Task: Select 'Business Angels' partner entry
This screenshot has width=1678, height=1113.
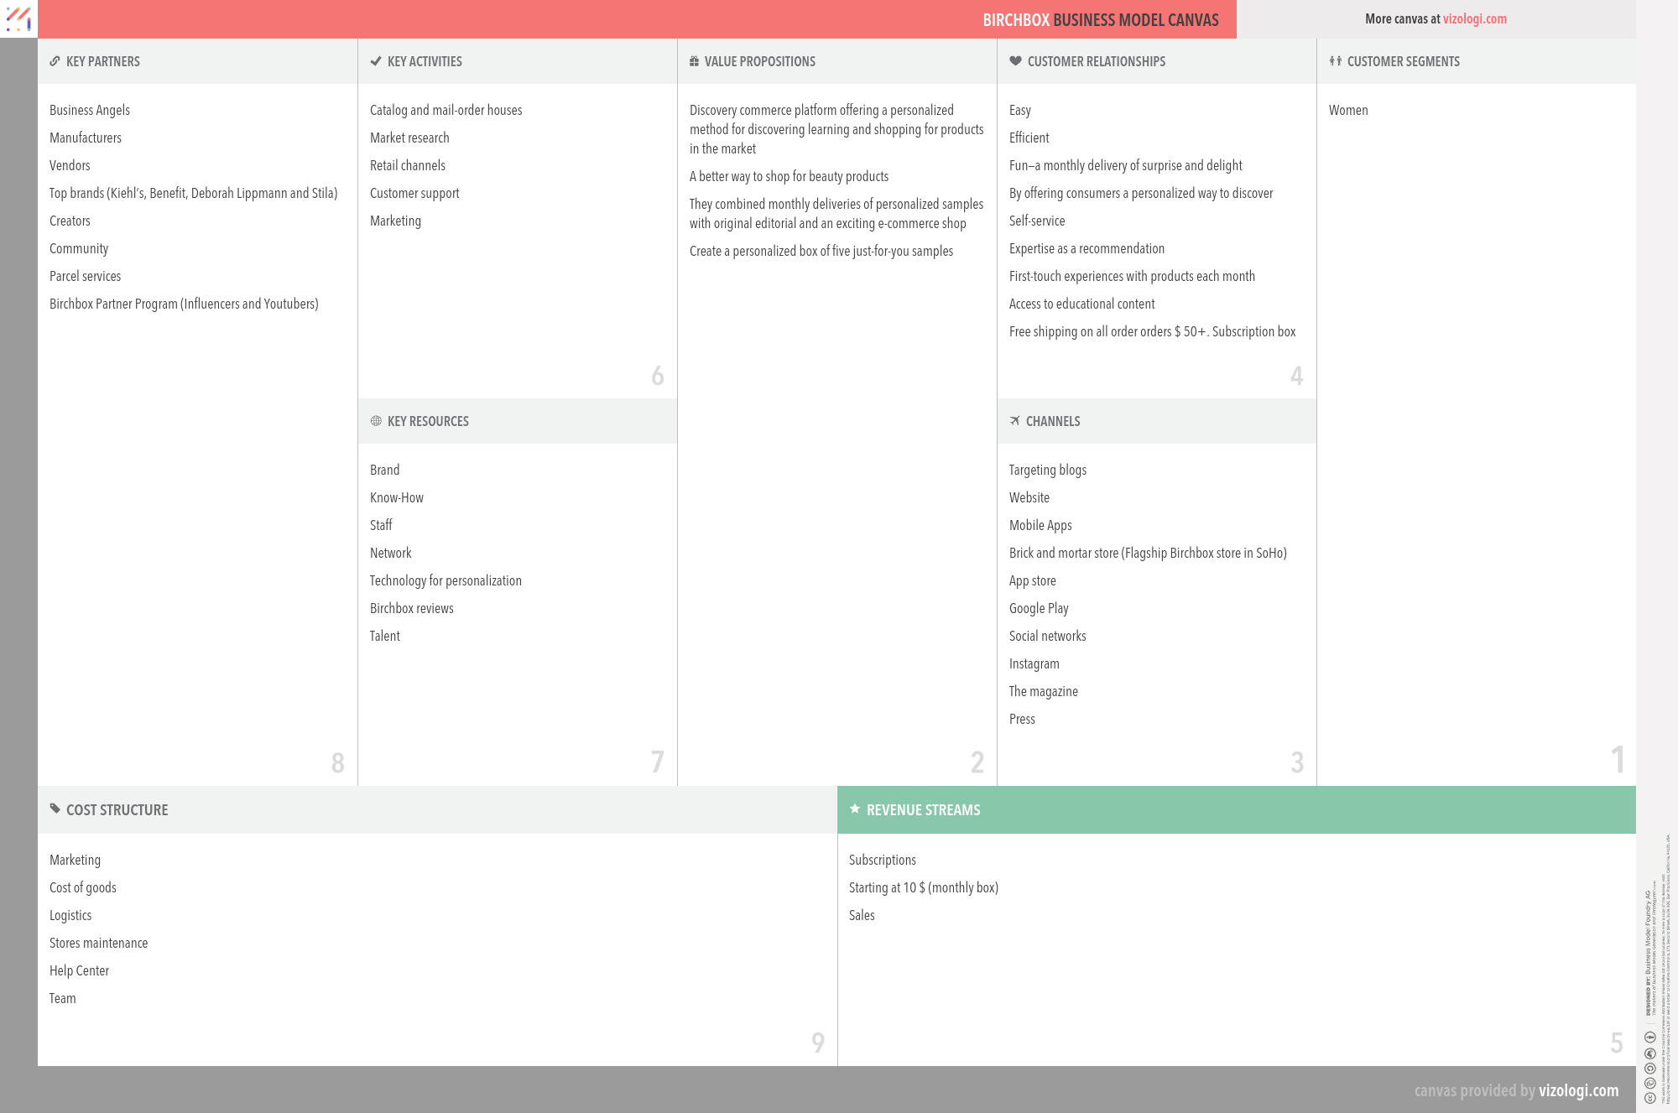Action: [x=90, y=110]
